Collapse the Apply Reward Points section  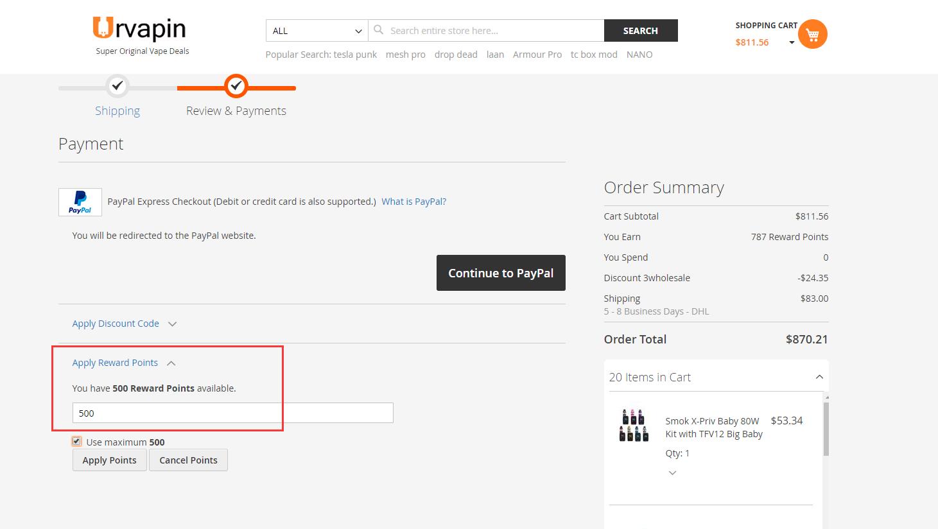[x=123, y=363]
